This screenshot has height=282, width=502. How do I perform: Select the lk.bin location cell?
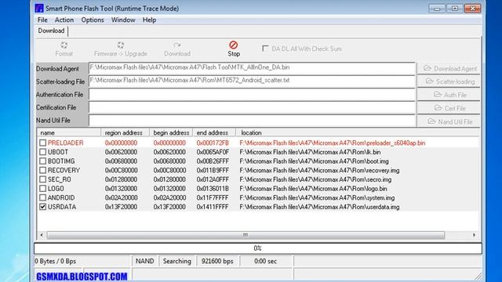(310, 152)
